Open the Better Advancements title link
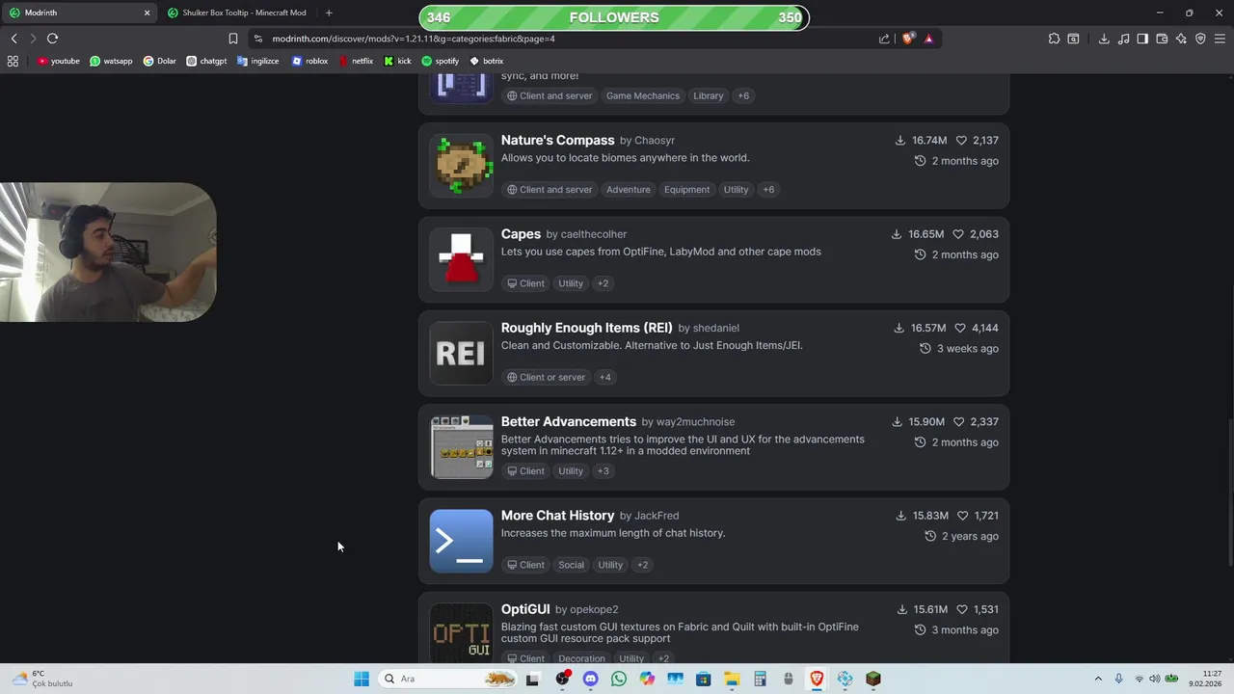1234x694 pixels. point(569,422)
